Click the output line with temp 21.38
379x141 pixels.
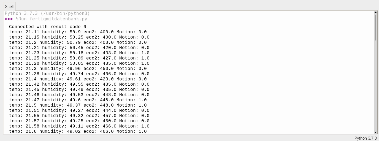click(x=79, y=74)
